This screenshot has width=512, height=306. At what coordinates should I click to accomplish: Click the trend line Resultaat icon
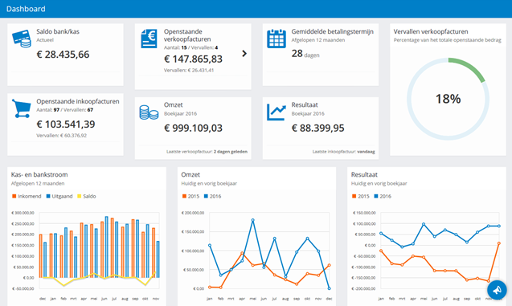coord(276,112)
